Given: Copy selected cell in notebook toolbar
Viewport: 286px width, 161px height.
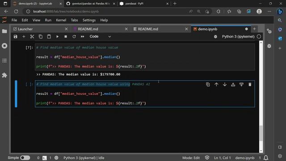Looking at the screenshot, I should pos(41,37).
